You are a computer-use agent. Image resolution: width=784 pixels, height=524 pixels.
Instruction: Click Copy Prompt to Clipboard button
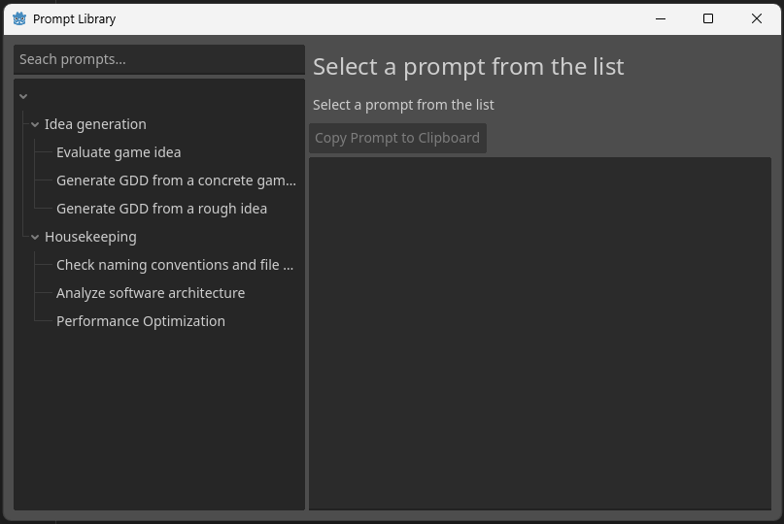(x=397, y=138)
